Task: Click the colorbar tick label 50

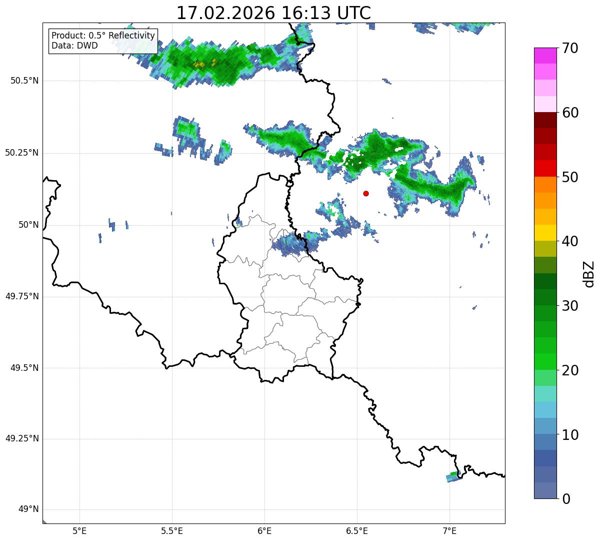Action: (x=570, y=177)
